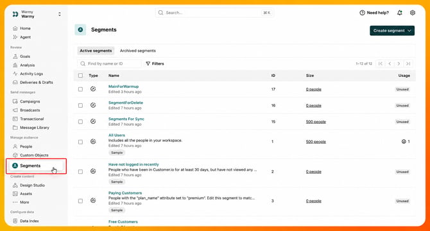Image resolution: width=430 pixels, height=231 pixels.
Task: Click the Custom Objects cube icon
Action: click(15, 155)
